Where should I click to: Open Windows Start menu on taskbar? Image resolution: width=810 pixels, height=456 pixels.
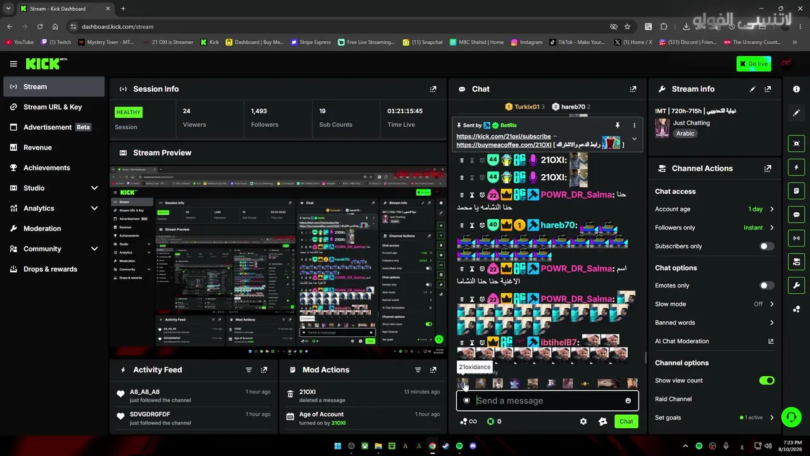[337, 446]
